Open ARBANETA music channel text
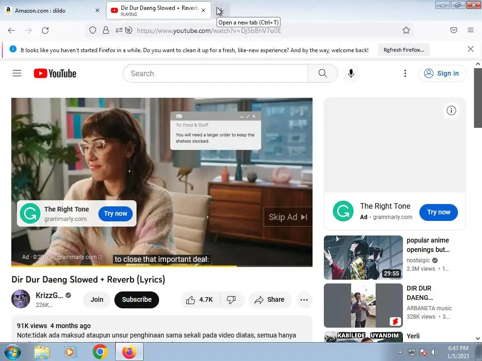This screenshot has height=361, width=482. [x=429, y=308]
